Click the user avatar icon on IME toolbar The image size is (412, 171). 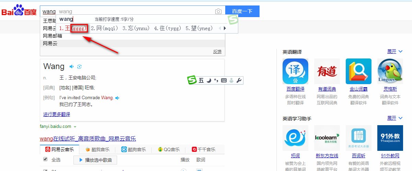coord(232,81)
